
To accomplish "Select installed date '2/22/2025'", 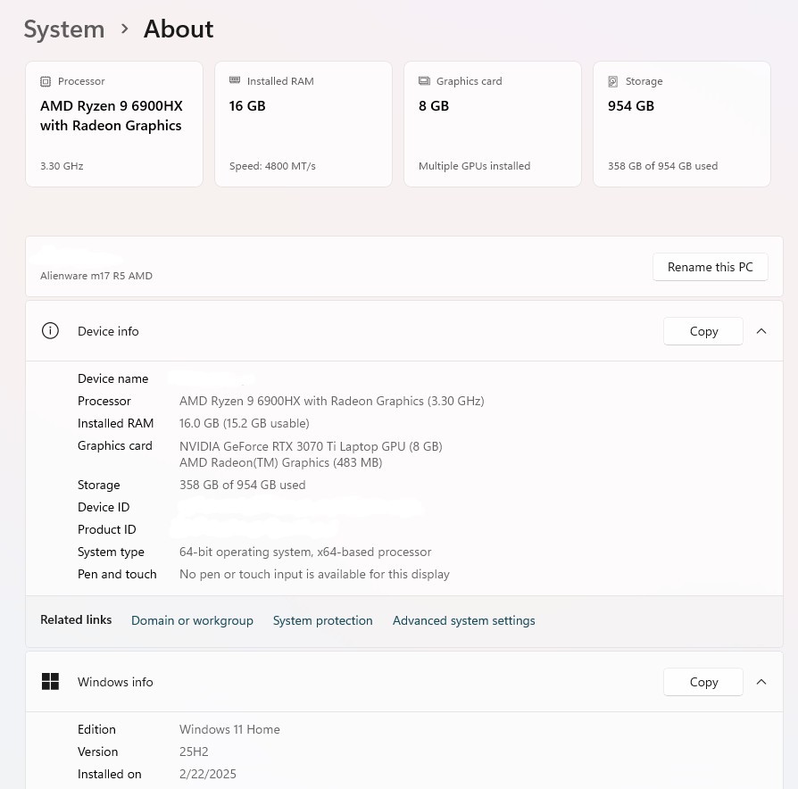I will tap(208, 774).
